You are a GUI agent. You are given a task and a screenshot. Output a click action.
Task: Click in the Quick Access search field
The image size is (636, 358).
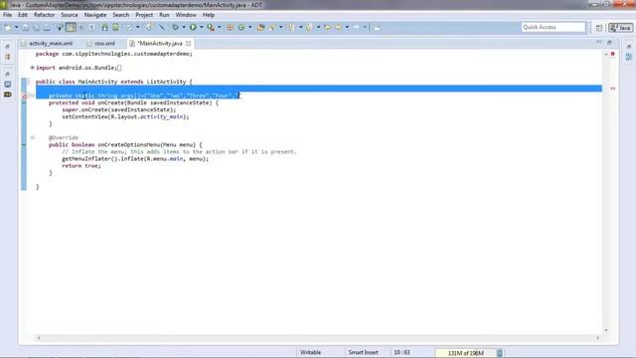[x=554, y=27]
